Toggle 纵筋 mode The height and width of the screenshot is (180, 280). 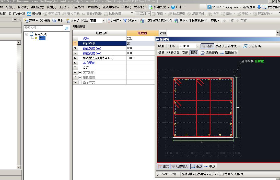tap(161, 46)
